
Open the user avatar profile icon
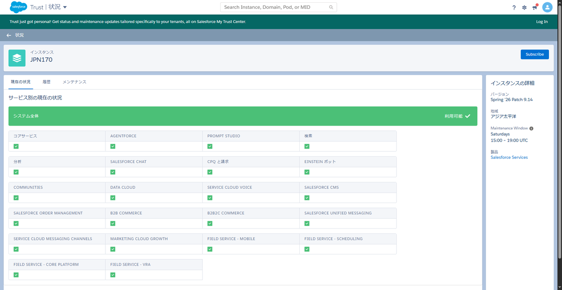(547, 7)
